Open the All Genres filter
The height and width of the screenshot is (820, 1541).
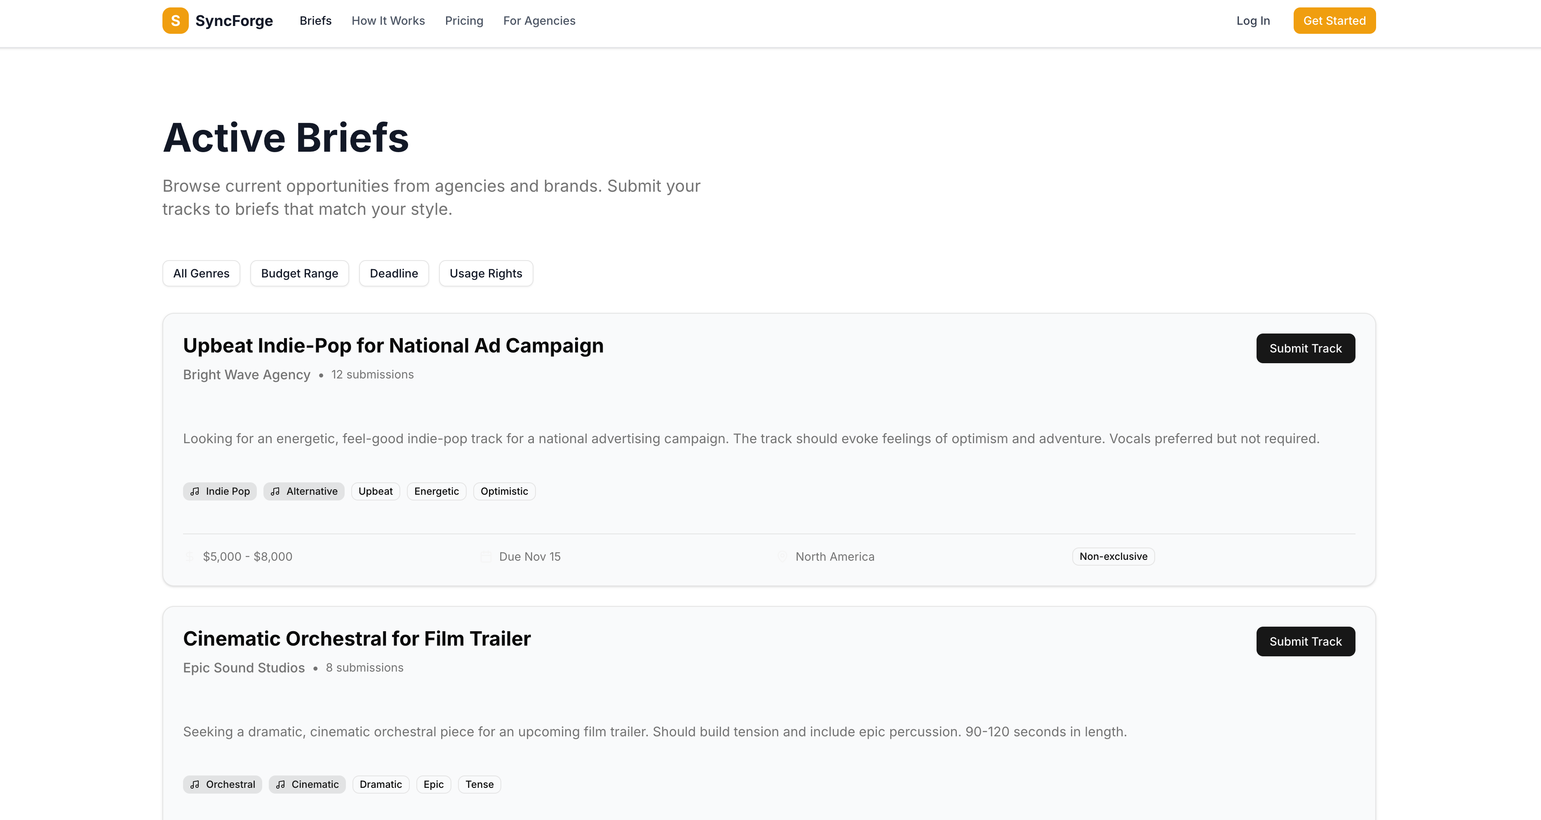(x=201, y=273)
